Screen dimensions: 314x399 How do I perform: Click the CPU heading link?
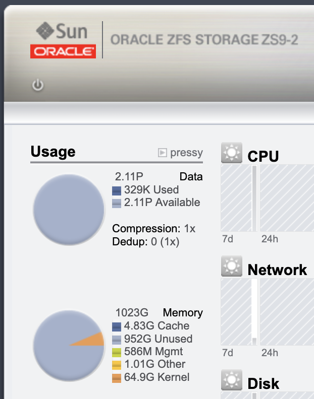pos(263,156)
